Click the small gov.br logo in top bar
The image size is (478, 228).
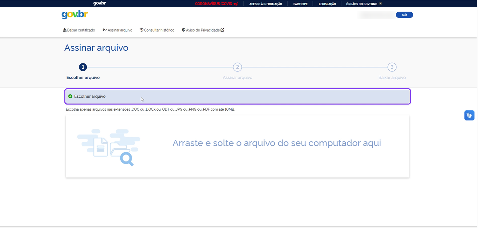point(99,4)
